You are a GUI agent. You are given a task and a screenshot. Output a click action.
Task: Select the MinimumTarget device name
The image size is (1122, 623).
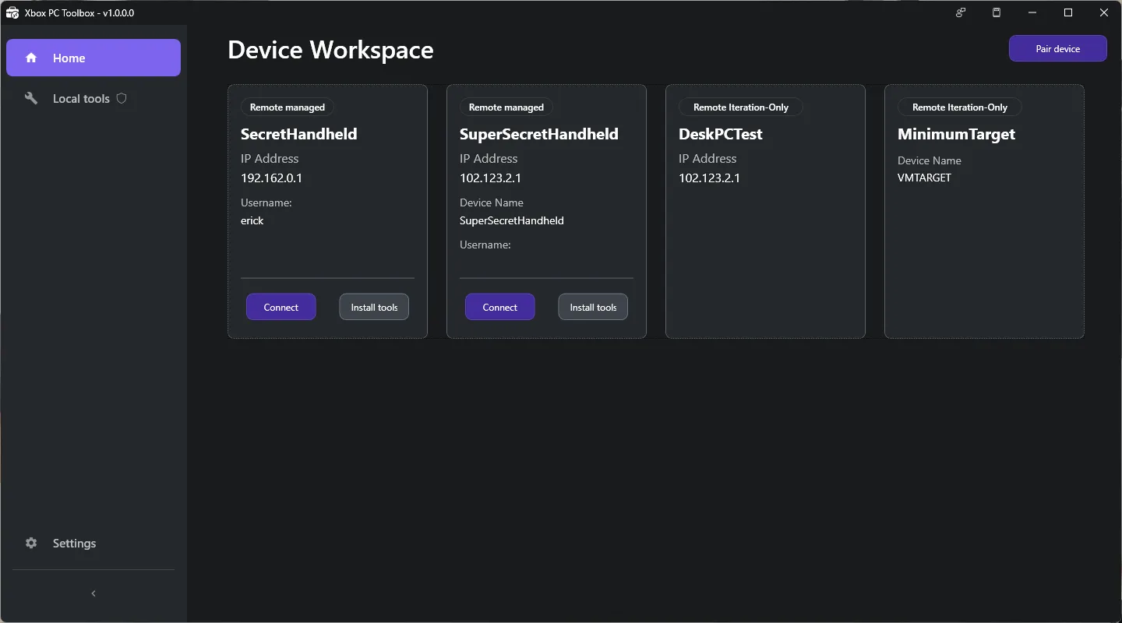tap(956, 134)
